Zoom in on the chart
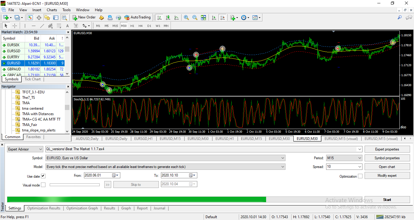This screenshot has height=220, width=414. click(186, 18)
